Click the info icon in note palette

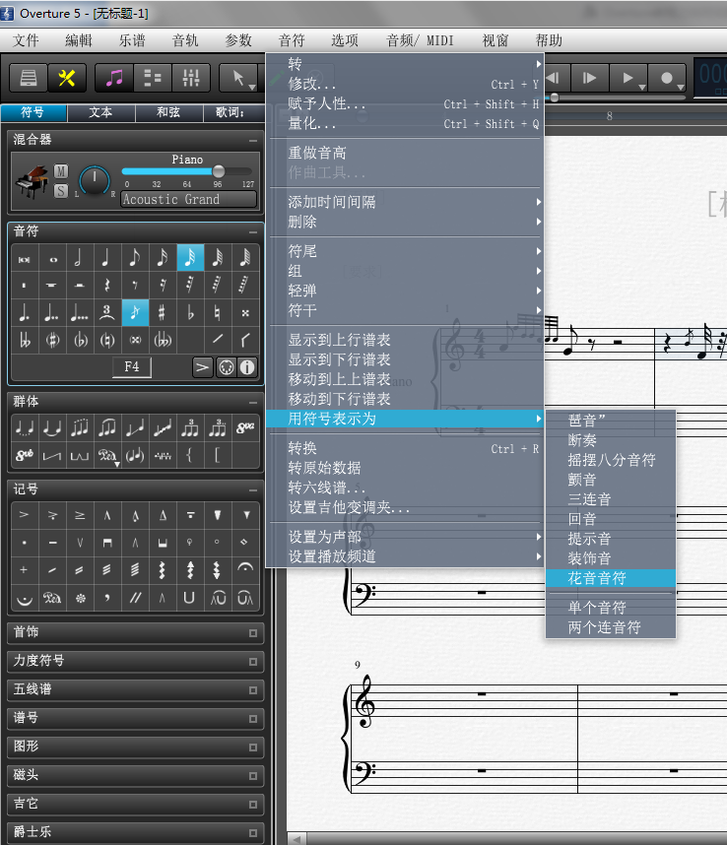click(247, 367)
